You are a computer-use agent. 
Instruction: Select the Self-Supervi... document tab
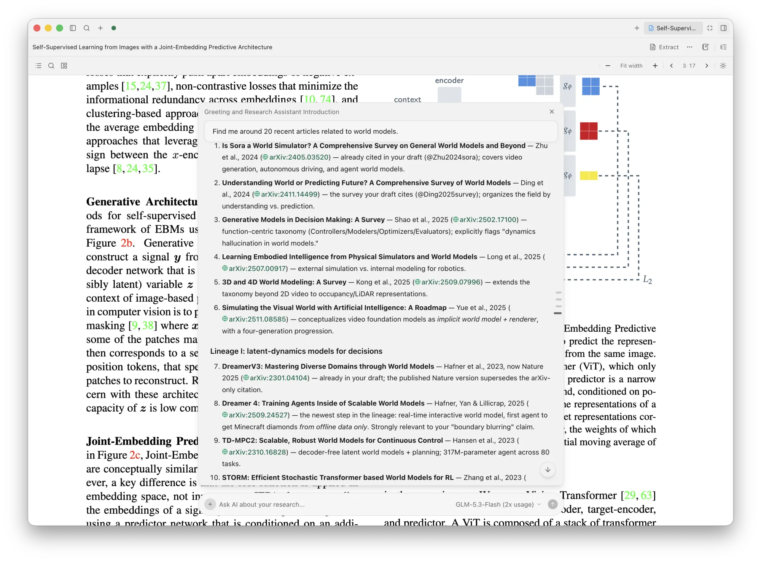(x=672, y=28)
